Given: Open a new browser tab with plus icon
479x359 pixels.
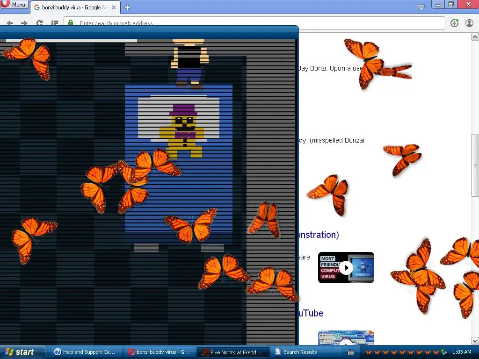Looking at the screenshot, I should 127,7.
